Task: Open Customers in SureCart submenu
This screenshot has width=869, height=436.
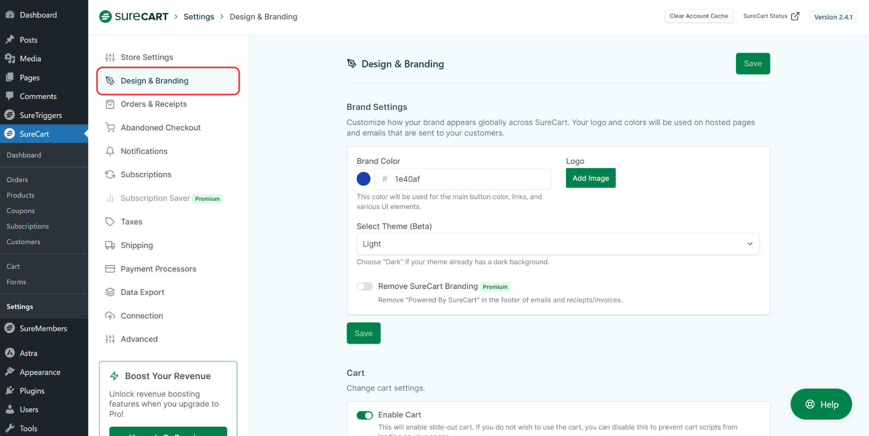Action: tap(23, 242)
